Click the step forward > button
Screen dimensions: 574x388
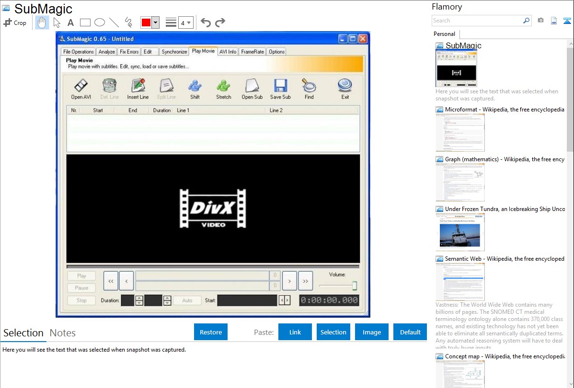pos(289,281)
